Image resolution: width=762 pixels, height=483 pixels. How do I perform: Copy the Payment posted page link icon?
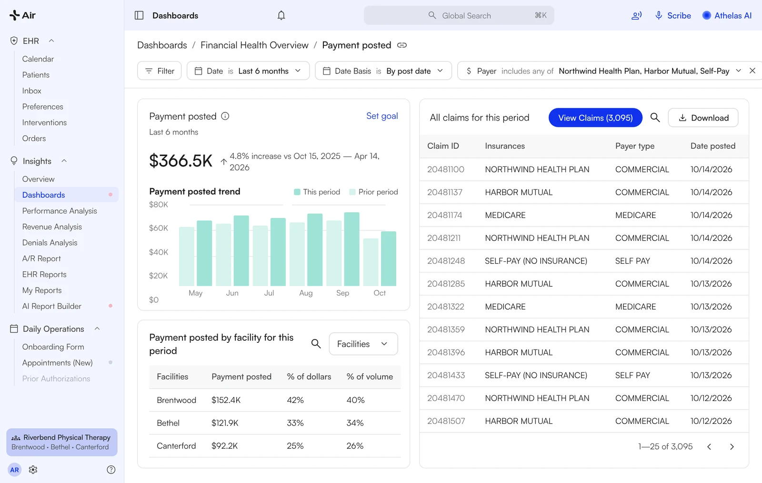click(402, 45)
